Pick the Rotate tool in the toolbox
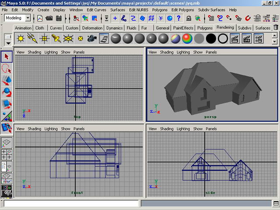This screenshot has height=210, width=280. (6, 92)
